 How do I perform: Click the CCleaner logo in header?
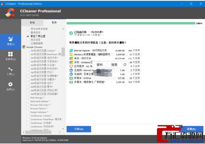click(x=10, y=13)
